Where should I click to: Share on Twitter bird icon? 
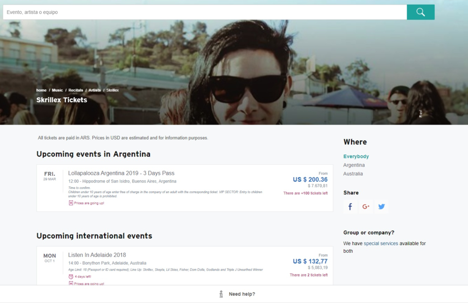coord(382,207)
